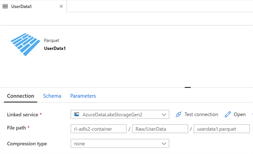Image resolution: width=253 pixels, height=154 pixels.
Task: Click the chevron in Compression type box
Action: 164,144
